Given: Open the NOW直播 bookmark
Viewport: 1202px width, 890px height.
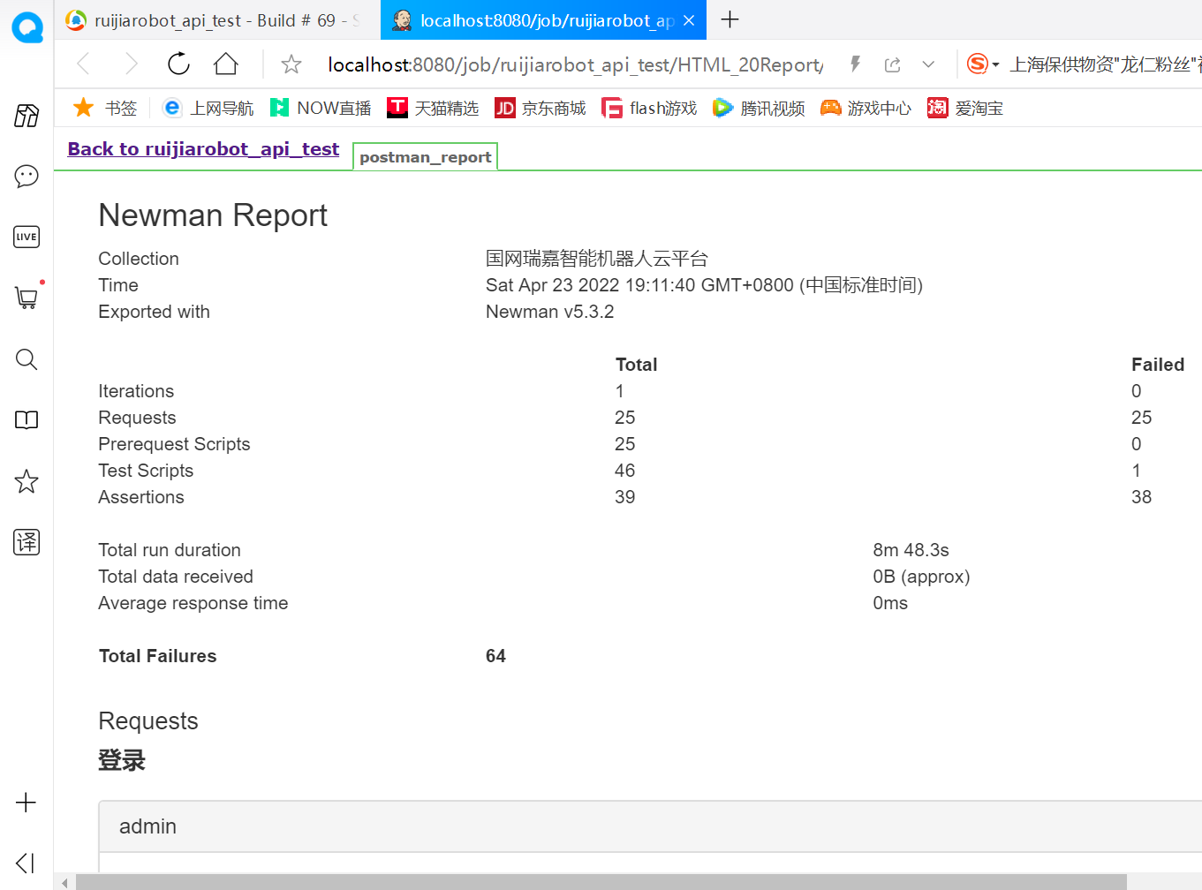Looking at the screenshot, I should pyautogui.click(x=321, y=108).
